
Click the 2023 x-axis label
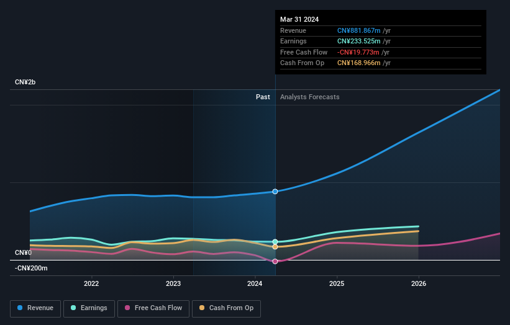click(173, 283)
